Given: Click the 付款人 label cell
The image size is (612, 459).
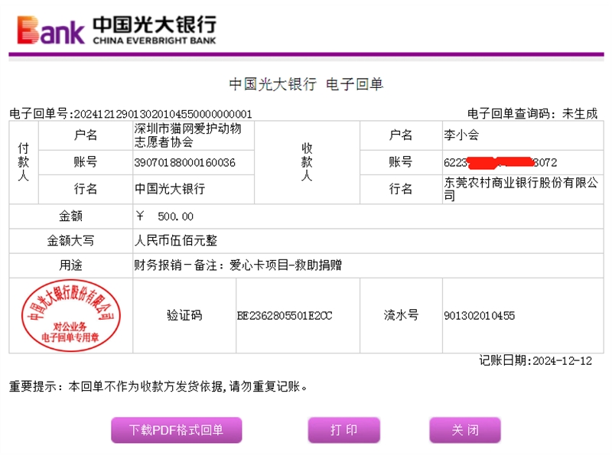Looking at the screenshot, I should (24, 162).
